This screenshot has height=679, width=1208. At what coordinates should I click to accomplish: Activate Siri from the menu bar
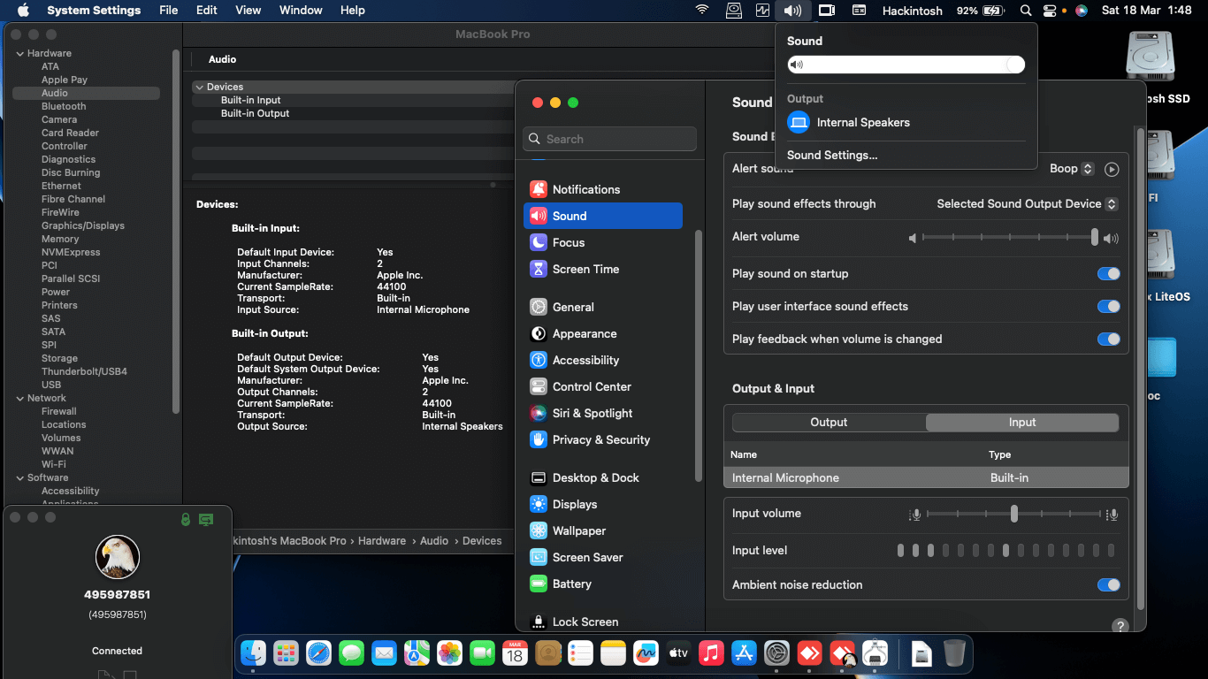click(x=1081, y=11)
